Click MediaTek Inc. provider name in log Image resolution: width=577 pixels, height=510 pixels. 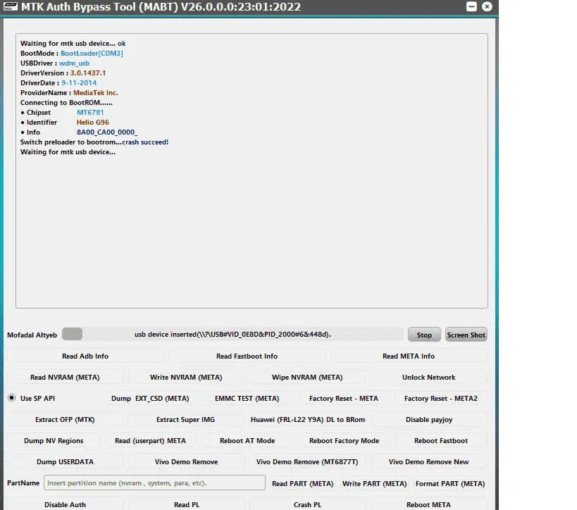click(x=96, y=93)
